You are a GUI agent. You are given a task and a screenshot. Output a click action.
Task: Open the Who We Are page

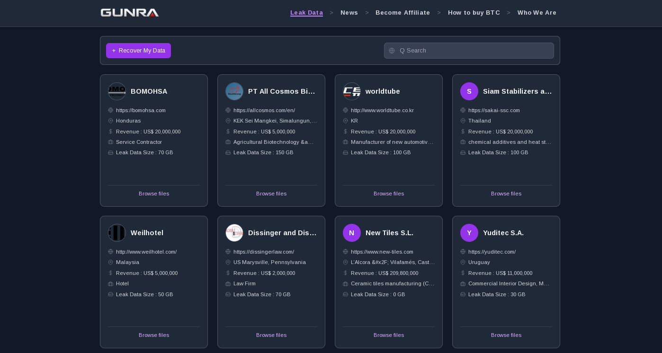click(x=537, y=13)
